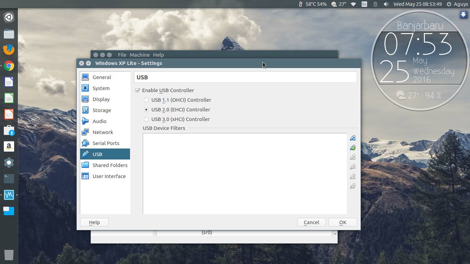Open the Amazon launcher icon

9,146
